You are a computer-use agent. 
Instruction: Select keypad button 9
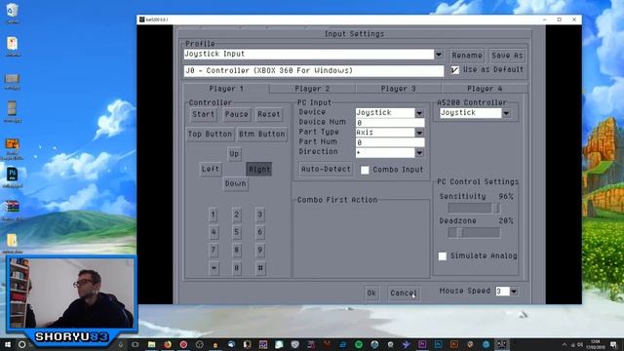[260, 250]
